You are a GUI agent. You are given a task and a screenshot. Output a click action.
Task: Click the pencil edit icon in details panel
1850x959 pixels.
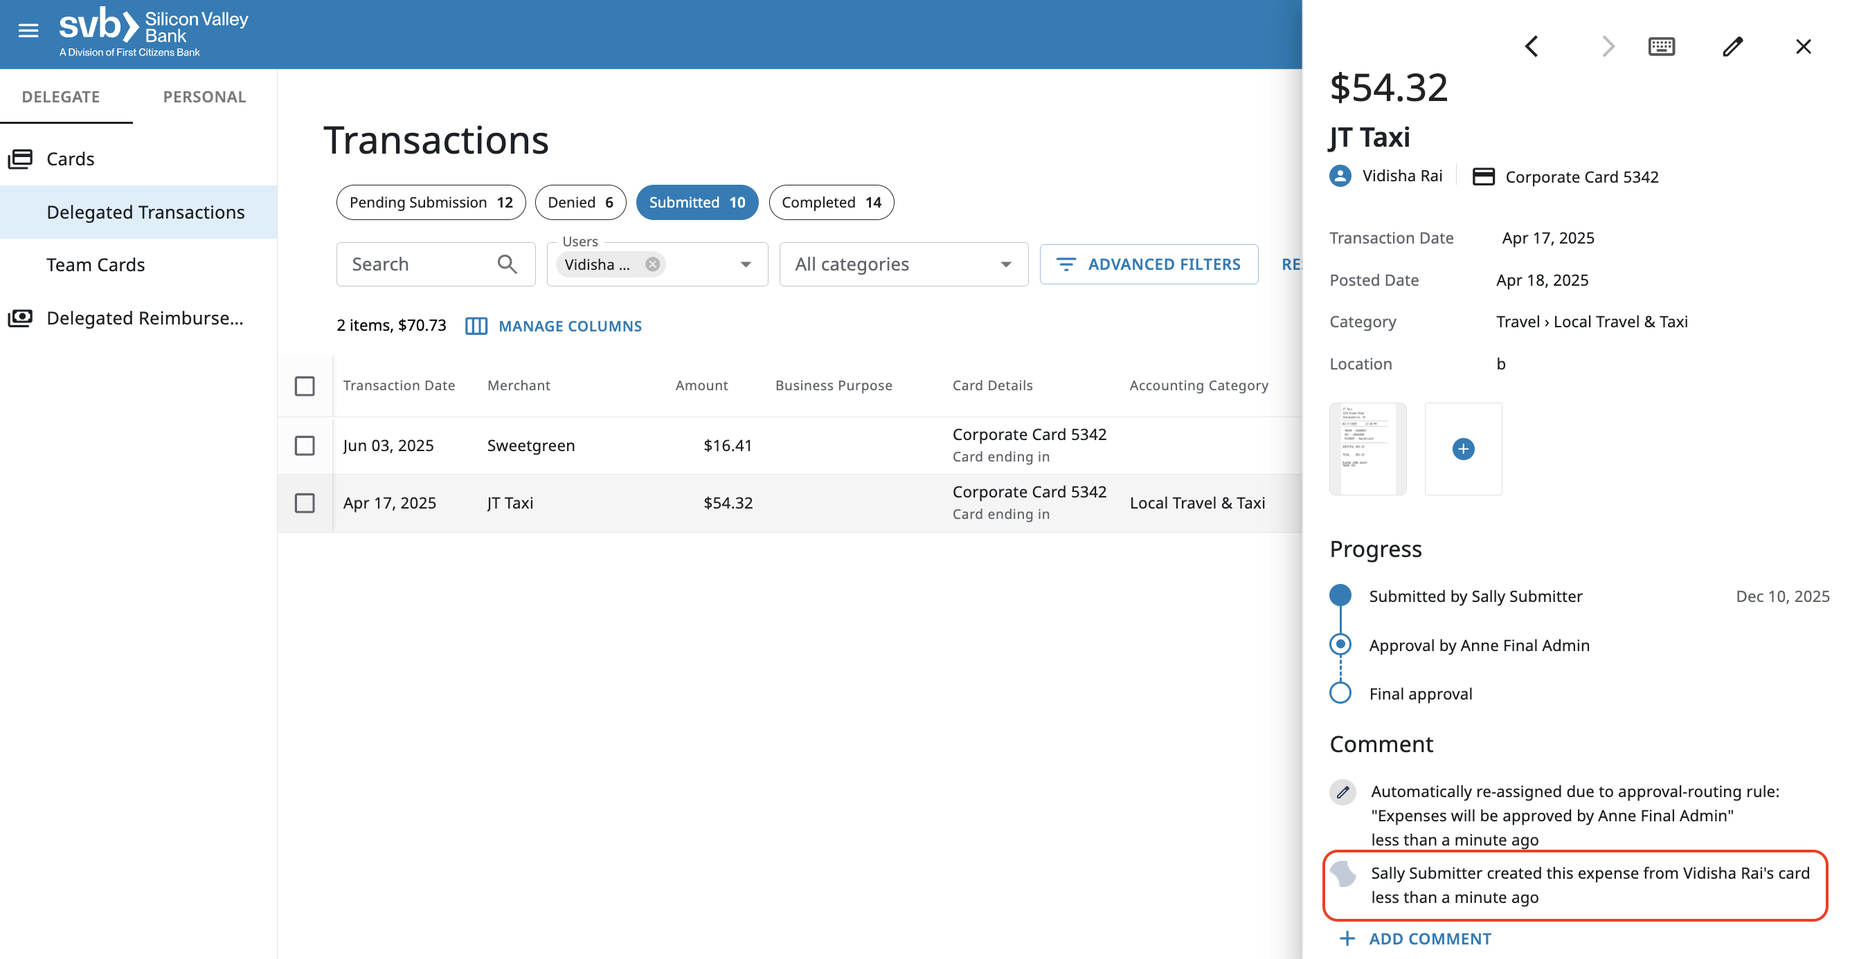click(1732, 46)
